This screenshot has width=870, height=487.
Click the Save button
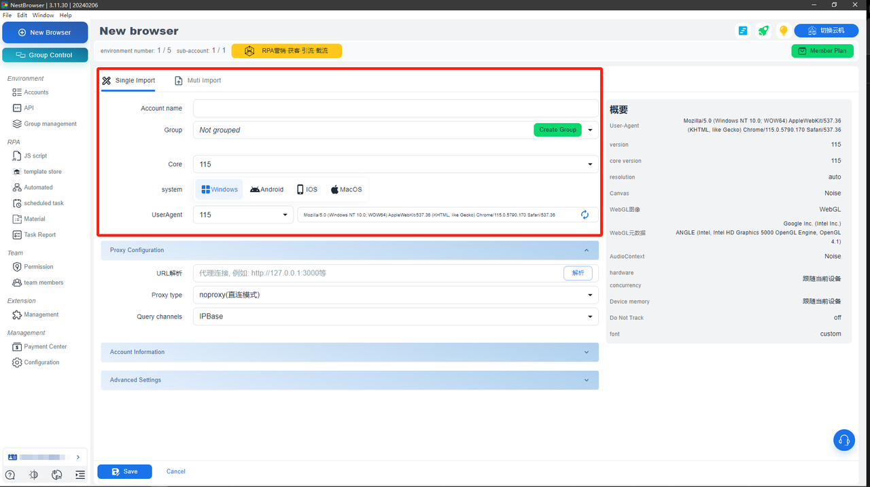point(124,471)
